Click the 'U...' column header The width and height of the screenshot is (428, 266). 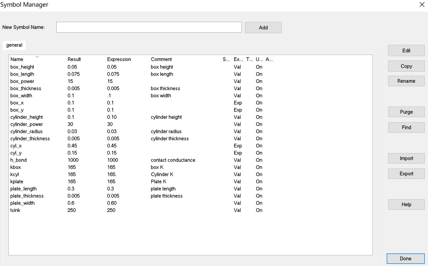click(259, 59)
